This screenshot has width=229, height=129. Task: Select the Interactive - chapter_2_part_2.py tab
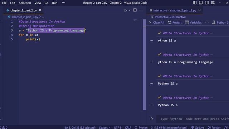[175, 10]
